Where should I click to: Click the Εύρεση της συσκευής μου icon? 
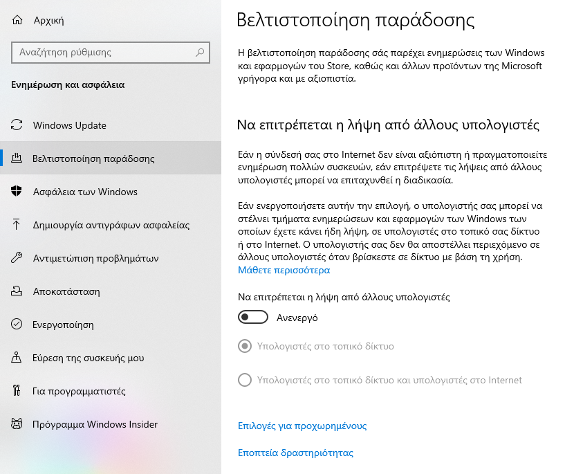(x=17, y=358)
